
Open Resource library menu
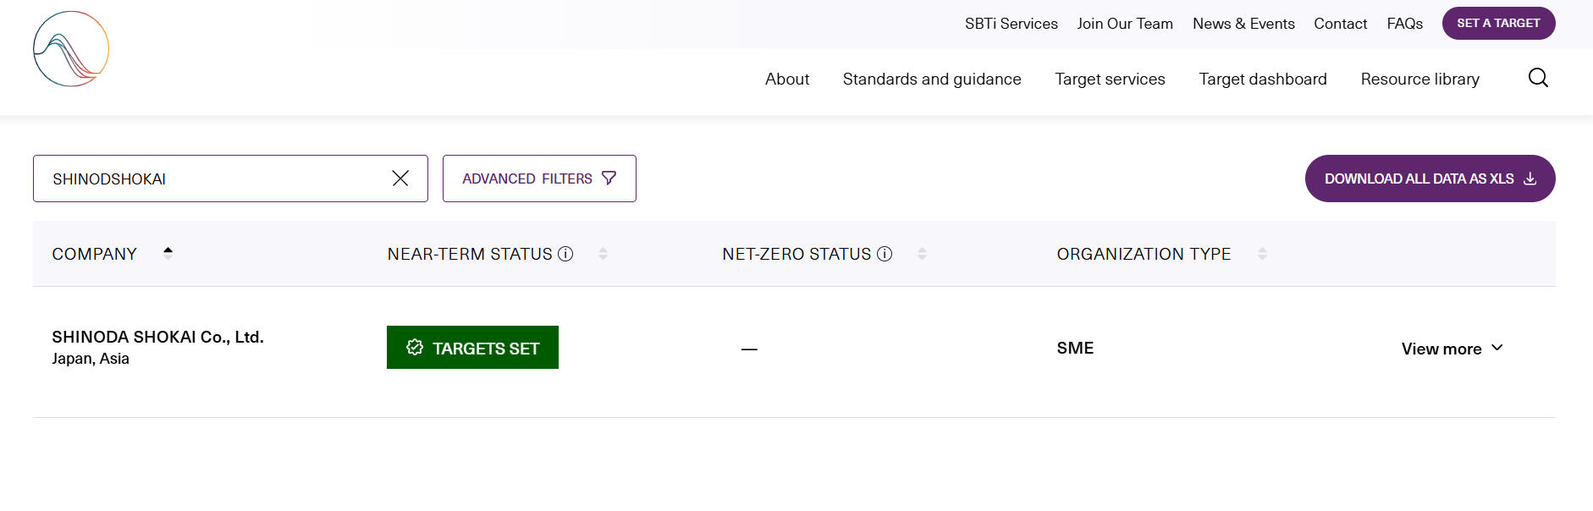[1419, 79]
